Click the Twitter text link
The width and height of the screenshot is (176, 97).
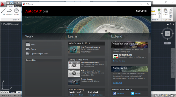(x=138, y=93)
